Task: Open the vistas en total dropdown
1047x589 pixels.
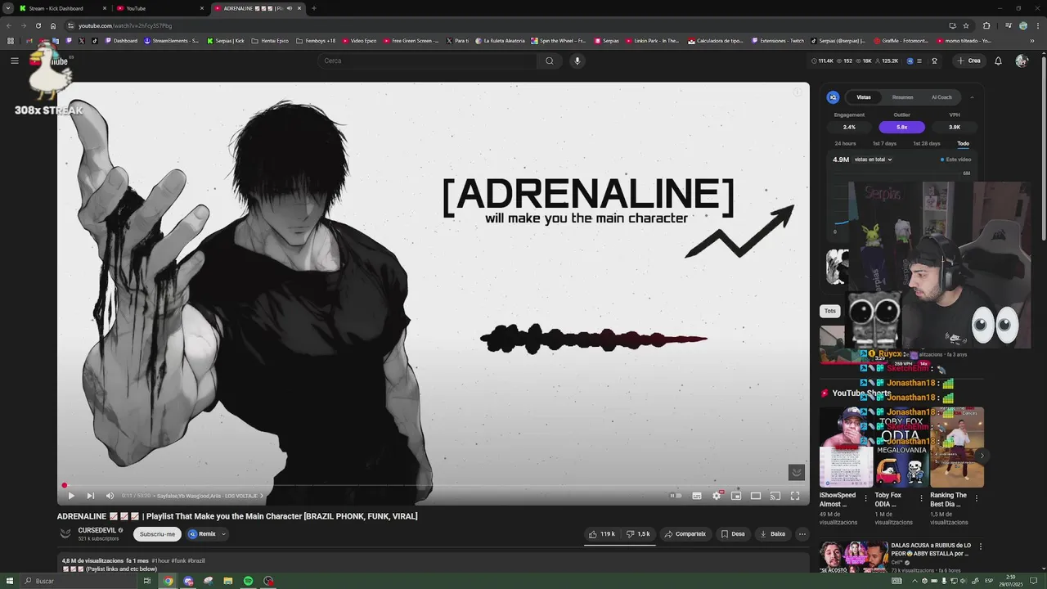Action: pos(873,160)
